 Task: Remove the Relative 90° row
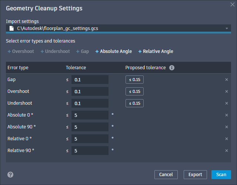pyautogui.click(x=227, y=151)
